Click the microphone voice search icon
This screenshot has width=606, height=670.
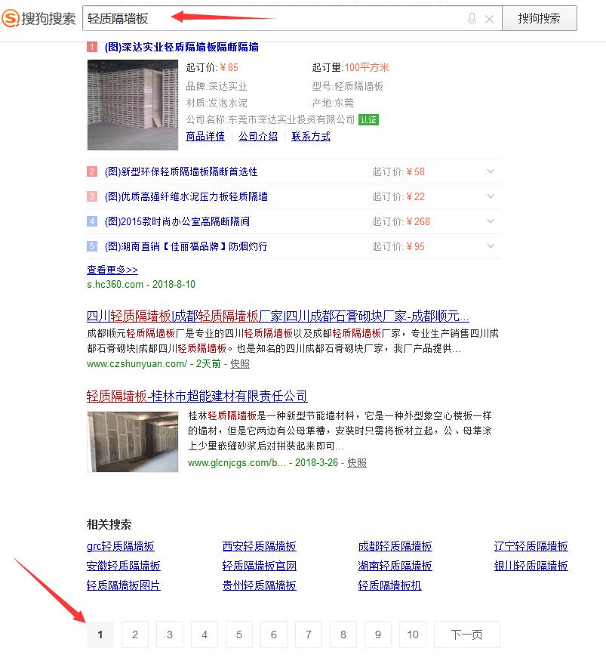(x=472, y=19)
